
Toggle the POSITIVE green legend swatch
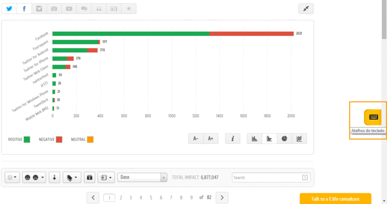27,140
